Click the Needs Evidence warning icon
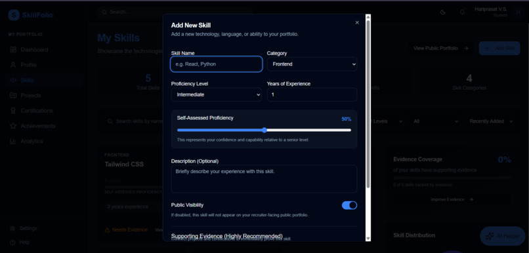This screenshot has height=253, width=529. [107, 230]
